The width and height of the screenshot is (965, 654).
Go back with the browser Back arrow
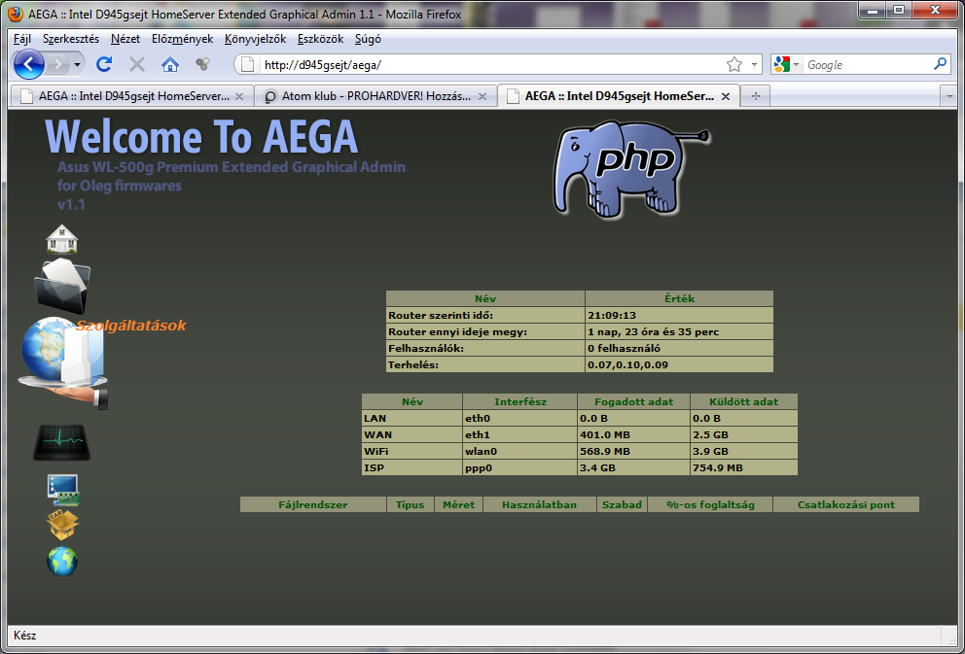[x=28, y=64]
